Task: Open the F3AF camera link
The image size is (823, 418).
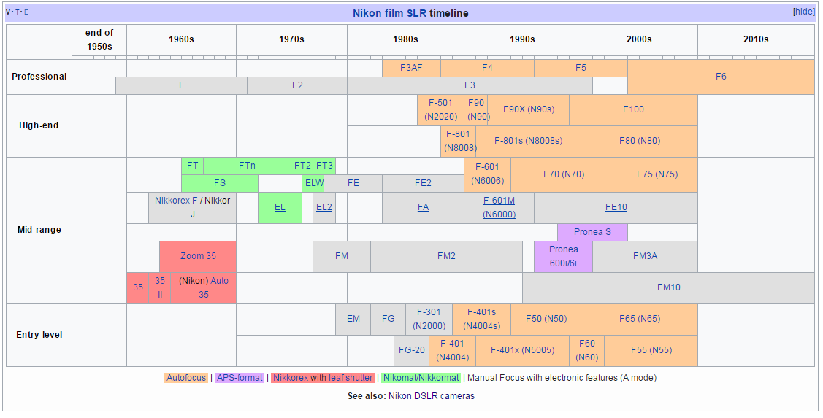Action: coord(411,68)
